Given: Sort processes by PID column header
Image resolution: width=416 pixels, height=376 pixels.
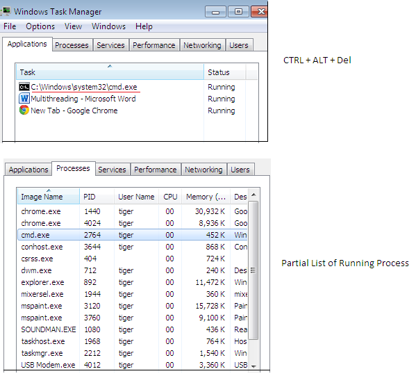Looking at the screenshot, I should point(97,197).
